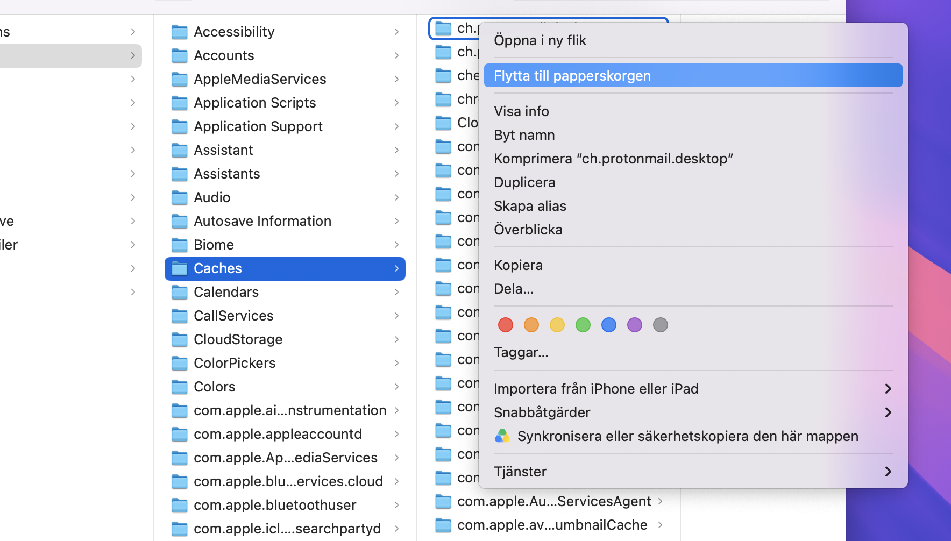Click the ColorPickers folder icon
Viewport: 951px width, 541px height.
point(180,364)
